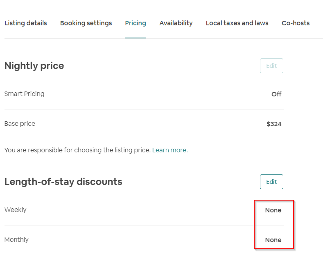Click the Smart Pricing label
Image resolution: width=323 pixels, height=261 pixels.
point(24,94)
